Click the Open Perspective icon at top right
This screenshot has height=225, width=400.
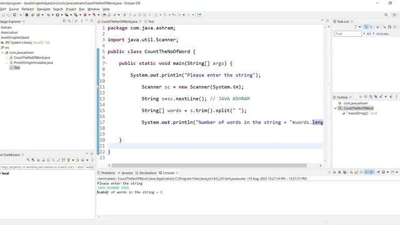click(394, 15)
